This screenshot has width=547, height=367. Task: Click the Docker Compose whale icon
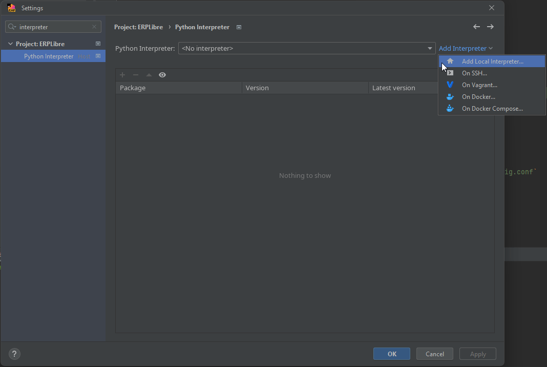tap(450, 109)
